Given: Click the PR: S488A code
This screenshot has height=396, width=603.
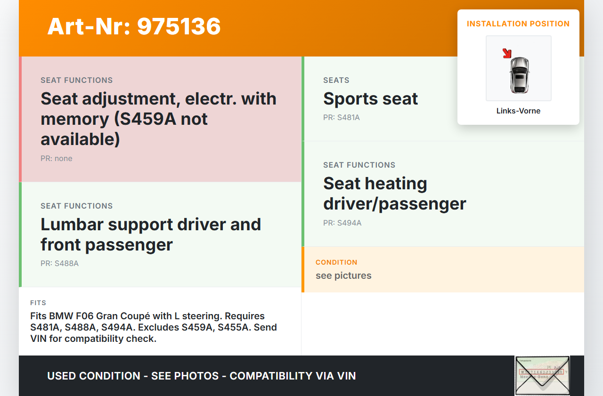Looking at the screenshot, I should point(59,264).
